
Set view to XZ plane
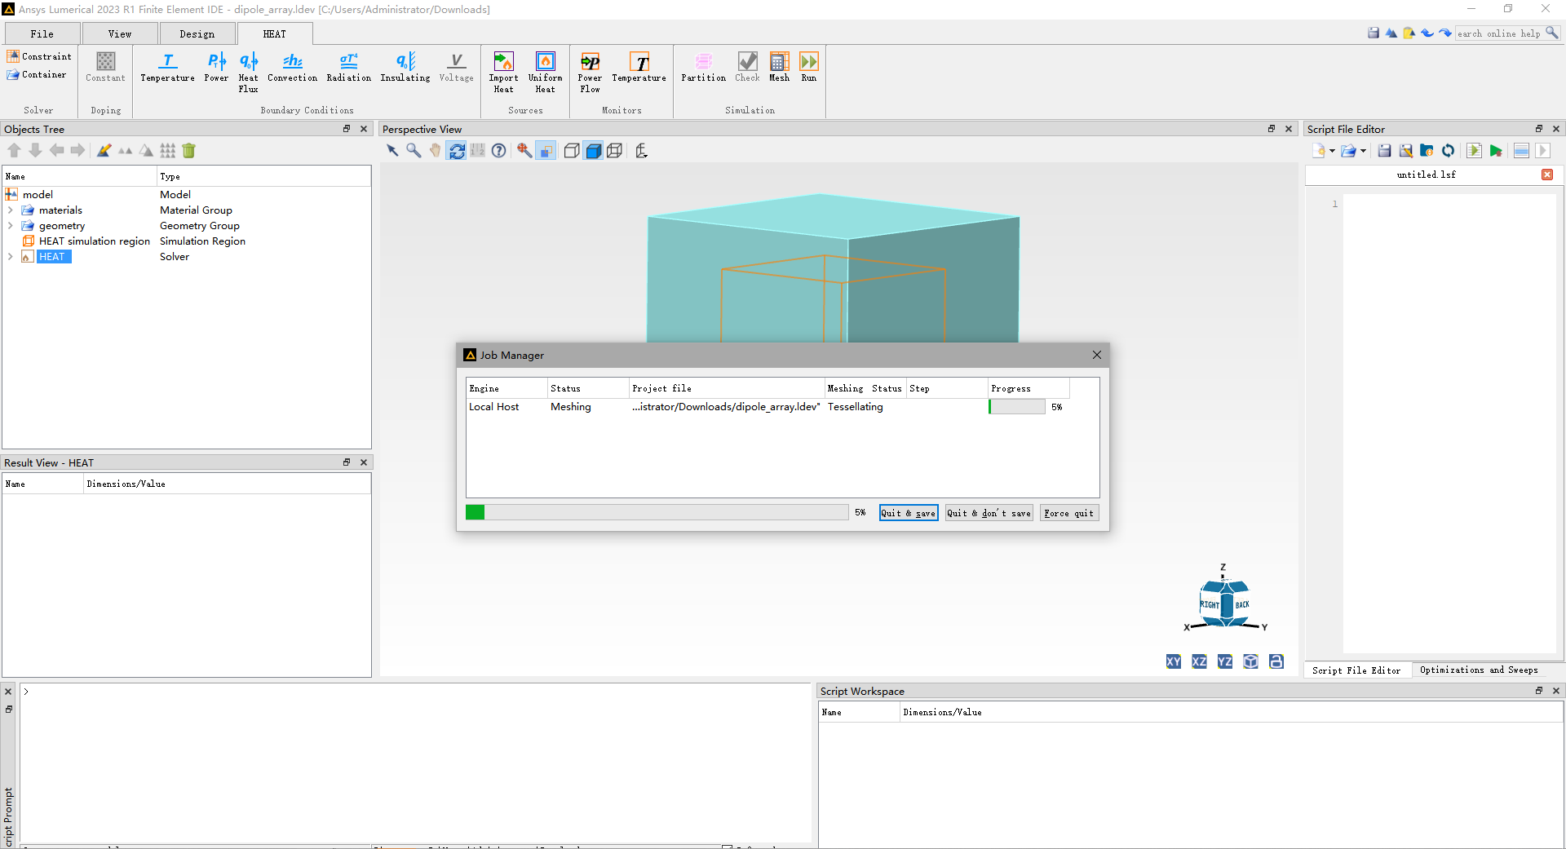coord(1199,661)
